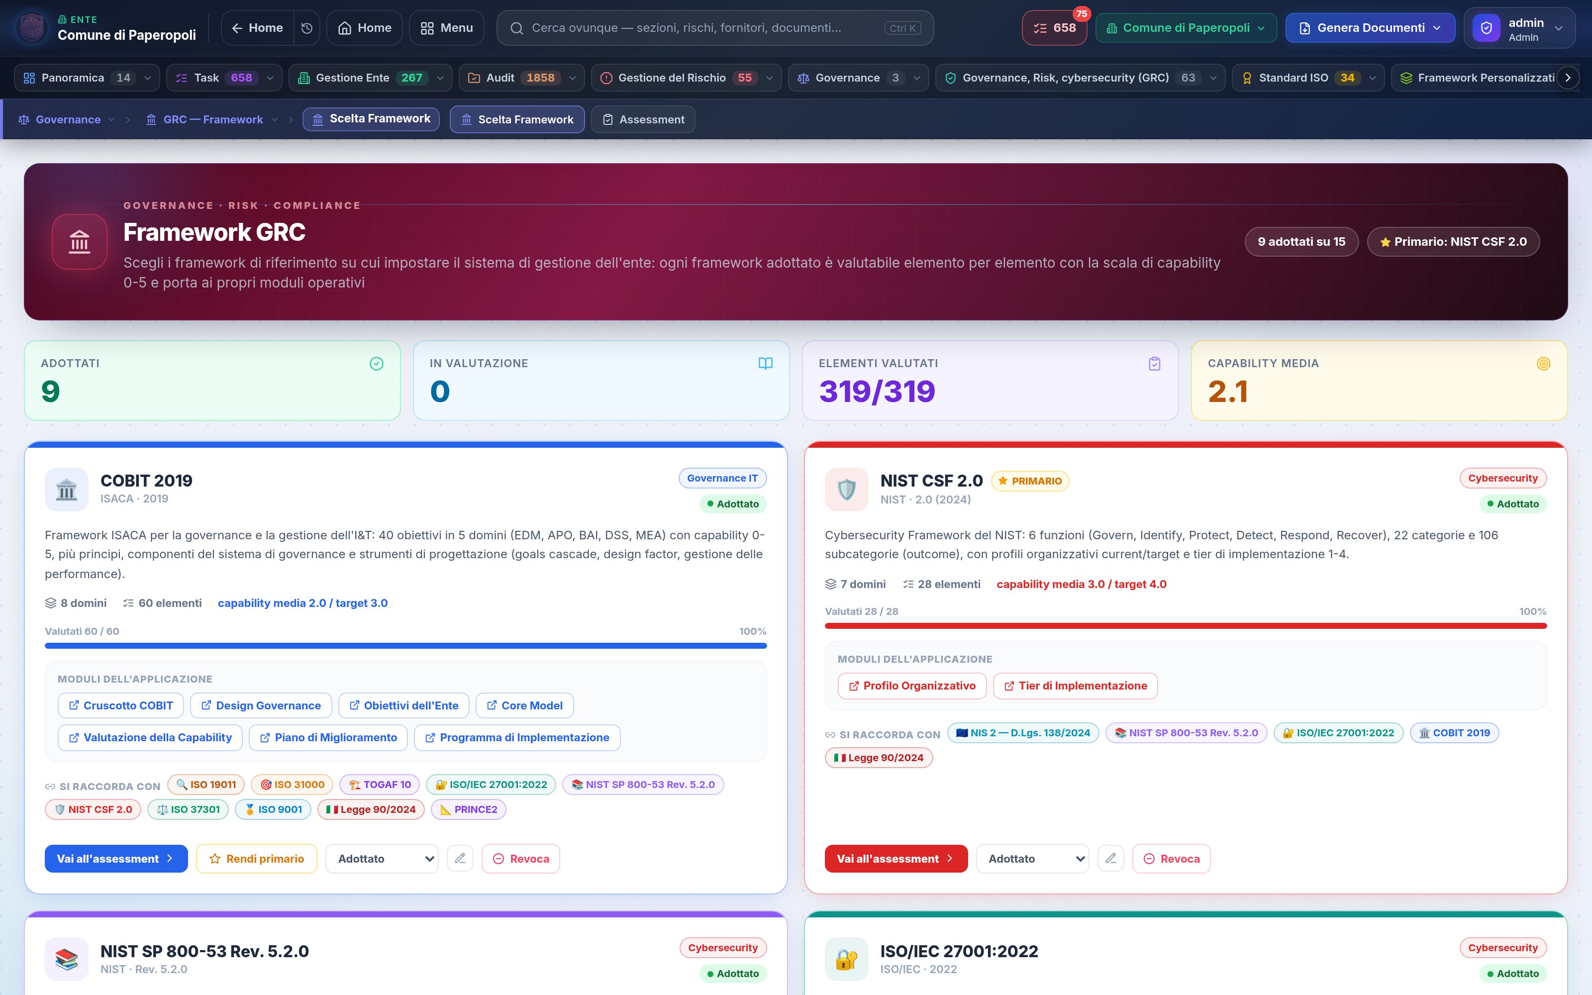
Task: Expand the Gestione Ente menu
Action: [370, 78]
